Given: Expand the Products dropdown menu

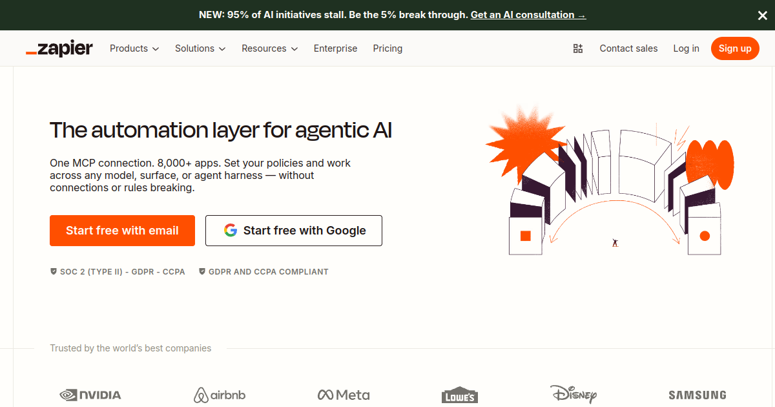Looking at the screenshot, I should point(134,48).
